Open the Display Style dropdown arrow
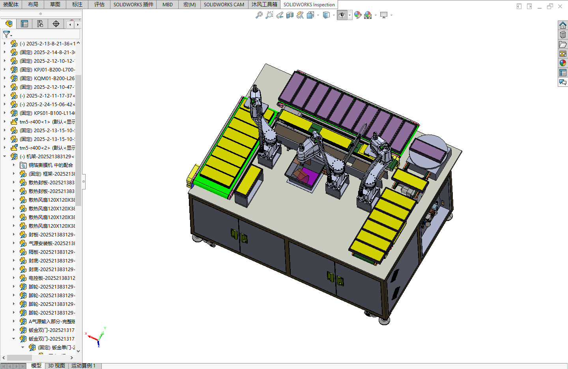 (x=334, y=15)
